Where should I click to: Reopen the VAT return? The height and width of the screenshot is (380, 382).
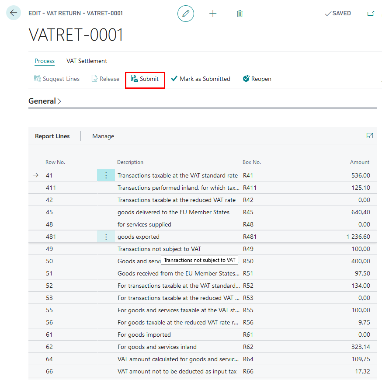[x=257, y=79]
